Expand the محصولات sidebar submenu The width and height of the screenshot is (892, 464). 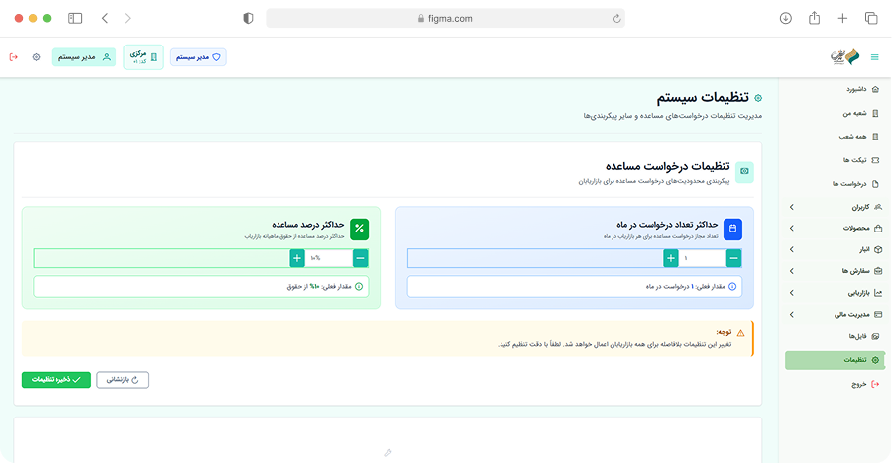(x=791, y=229)
